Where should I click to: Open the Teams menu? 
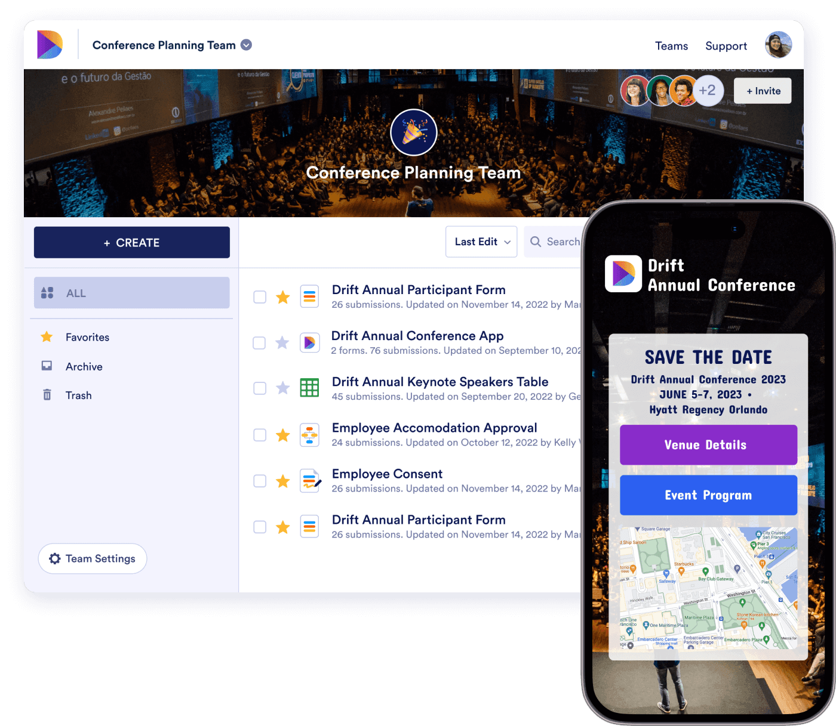671,46
